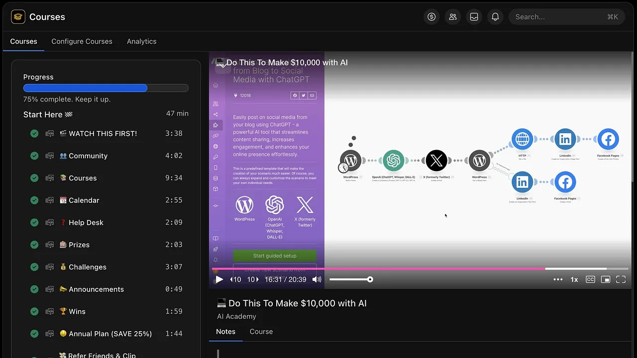Toggle completion check for Announcements lesson
Viewport: 637px width, 358px height.
click(34, 289)
